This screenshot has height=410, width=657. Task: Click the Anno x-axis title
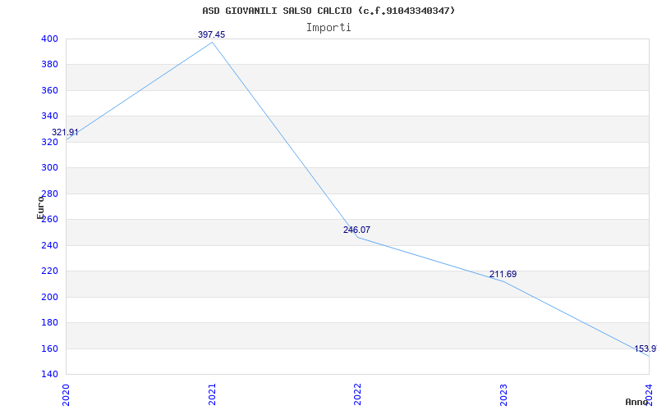636,402
